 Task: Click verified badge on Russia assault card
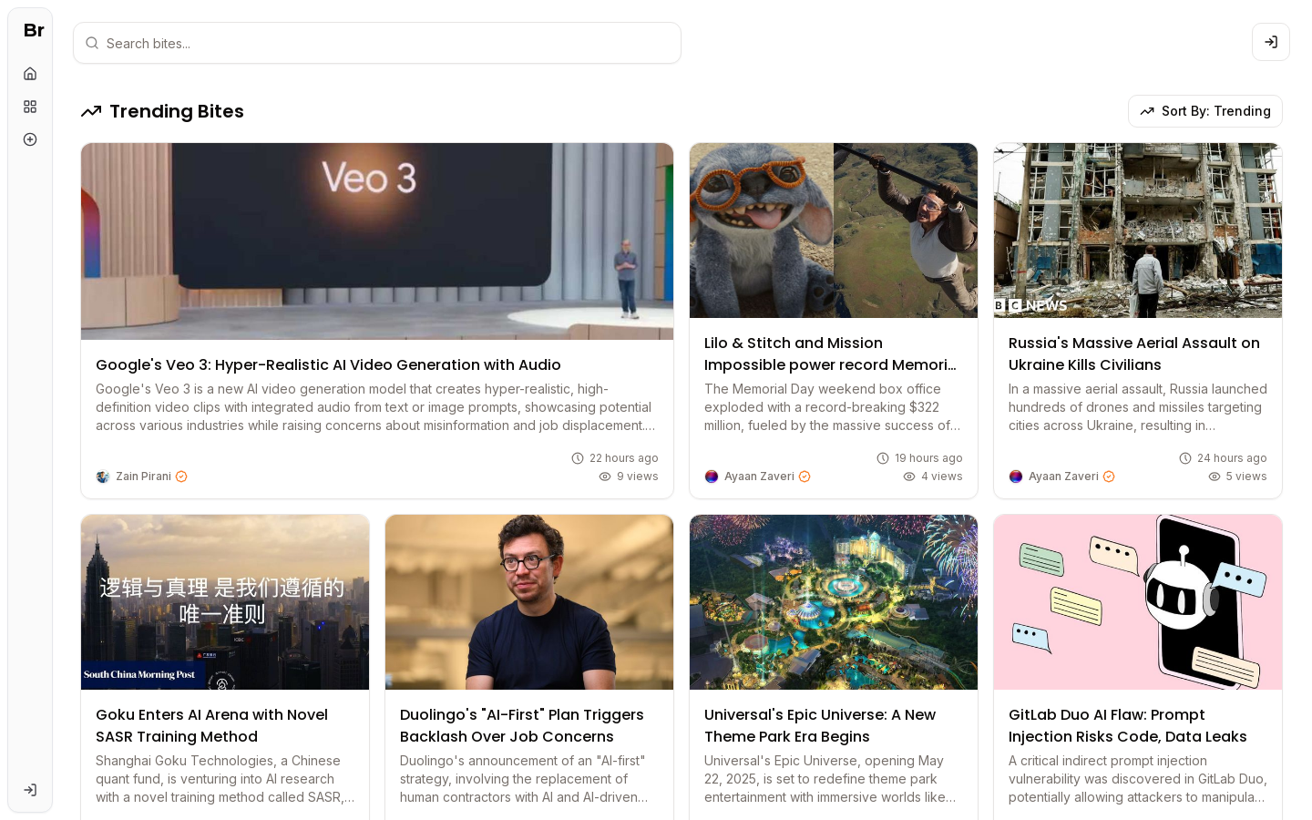click(x=1109, y=477)
